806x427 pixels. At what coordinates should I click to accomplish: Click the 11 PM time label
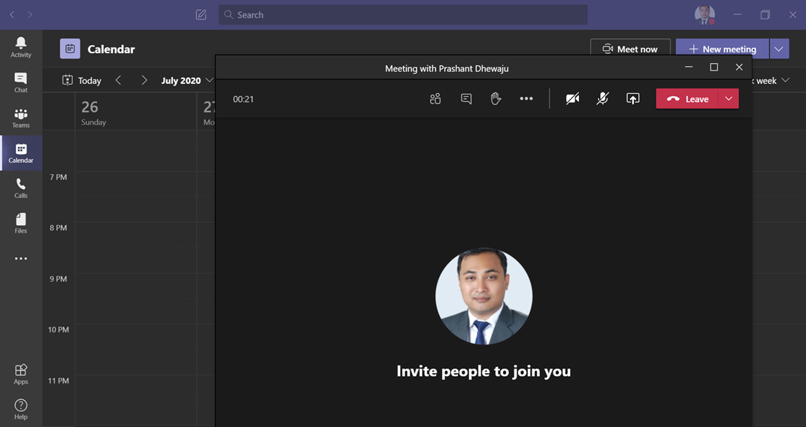pyautogui.click(x=58, y=380)
